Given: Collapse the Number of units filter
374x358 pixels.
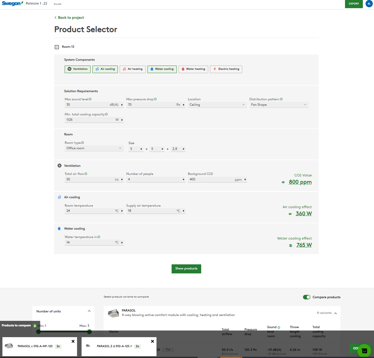Looking at the screenshot, I should pos(89,311).
